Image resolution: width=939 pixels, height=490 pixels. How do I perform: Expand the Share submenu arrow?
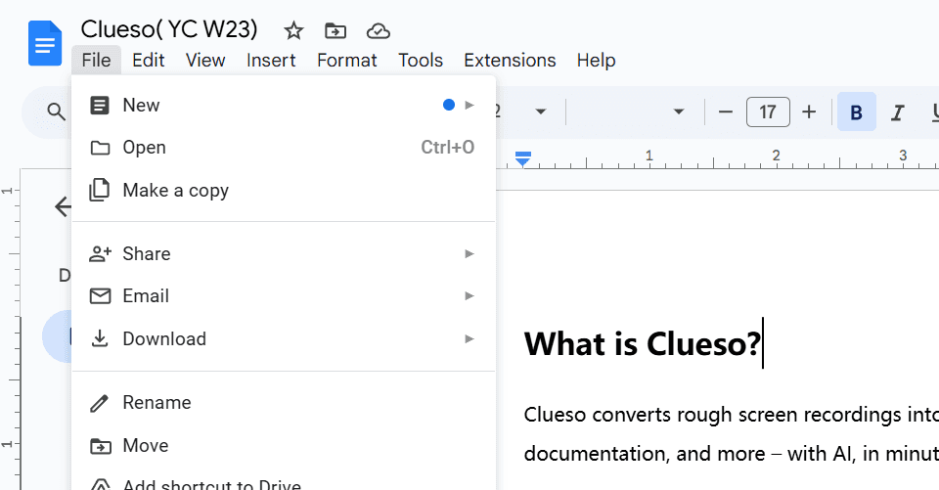pos(469,254)
